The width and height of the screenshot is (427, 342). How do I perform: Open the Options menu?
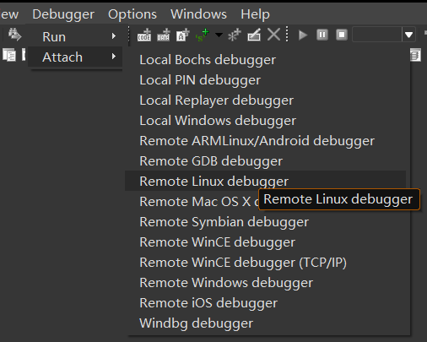pos(132,14)
